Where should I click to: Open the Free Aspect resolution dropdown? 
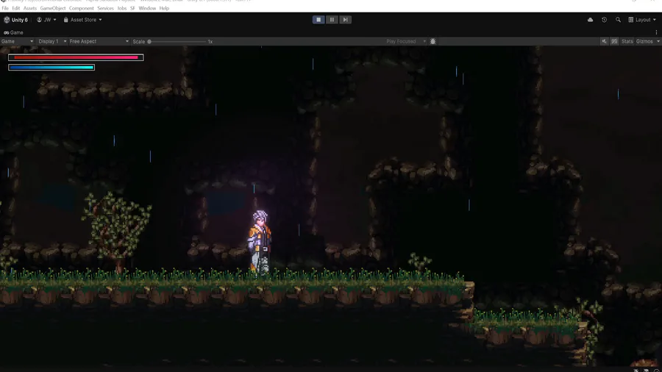[99, 41]
